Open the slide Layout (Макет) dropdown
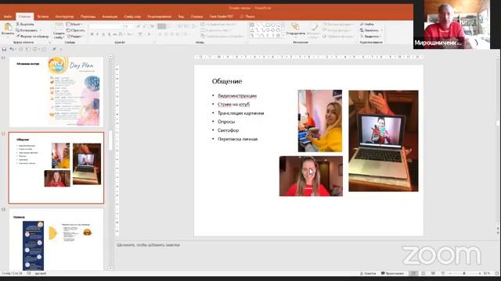 coord(74,24)
